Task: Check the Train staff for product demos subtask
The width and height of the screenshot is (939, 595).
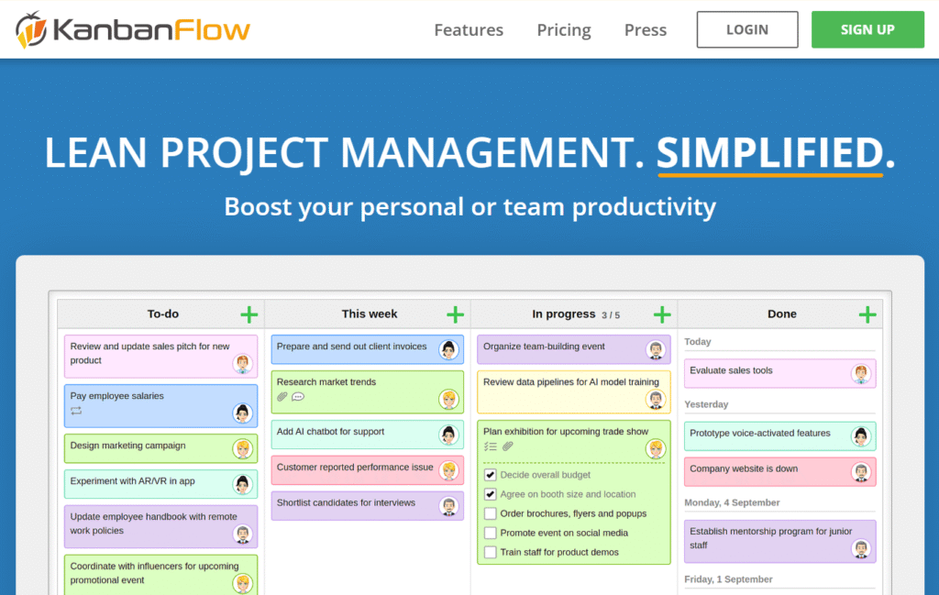Action: point(489,552)
